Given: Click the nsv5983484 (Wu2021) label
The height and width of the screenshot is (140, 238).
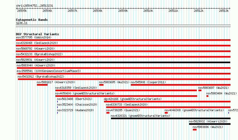Looking at the screenshot, I should point(221,93).
